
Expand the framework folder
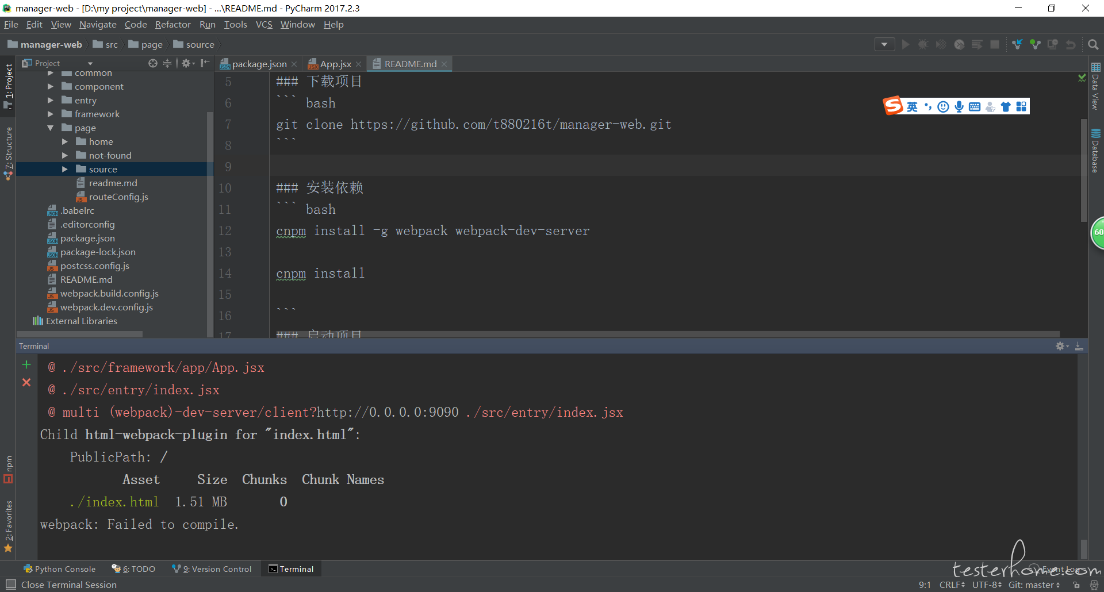pos(50,114)
